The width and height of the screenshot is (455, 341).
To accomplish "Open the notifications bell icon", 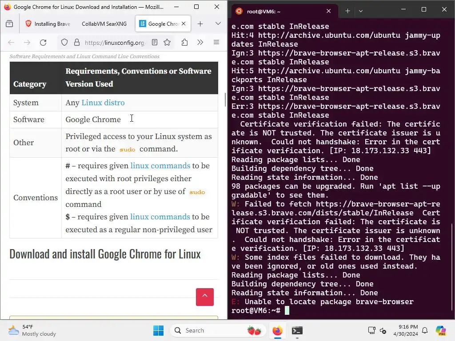I will click(425, 330).
